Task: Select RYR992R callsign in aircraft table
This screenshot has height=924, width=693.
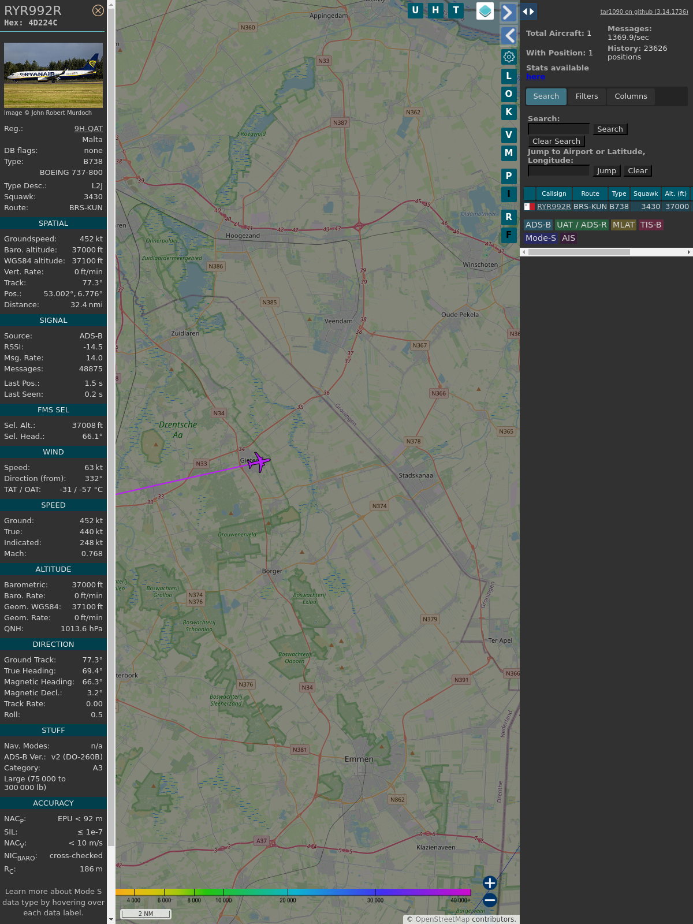Action: (554, 207)
